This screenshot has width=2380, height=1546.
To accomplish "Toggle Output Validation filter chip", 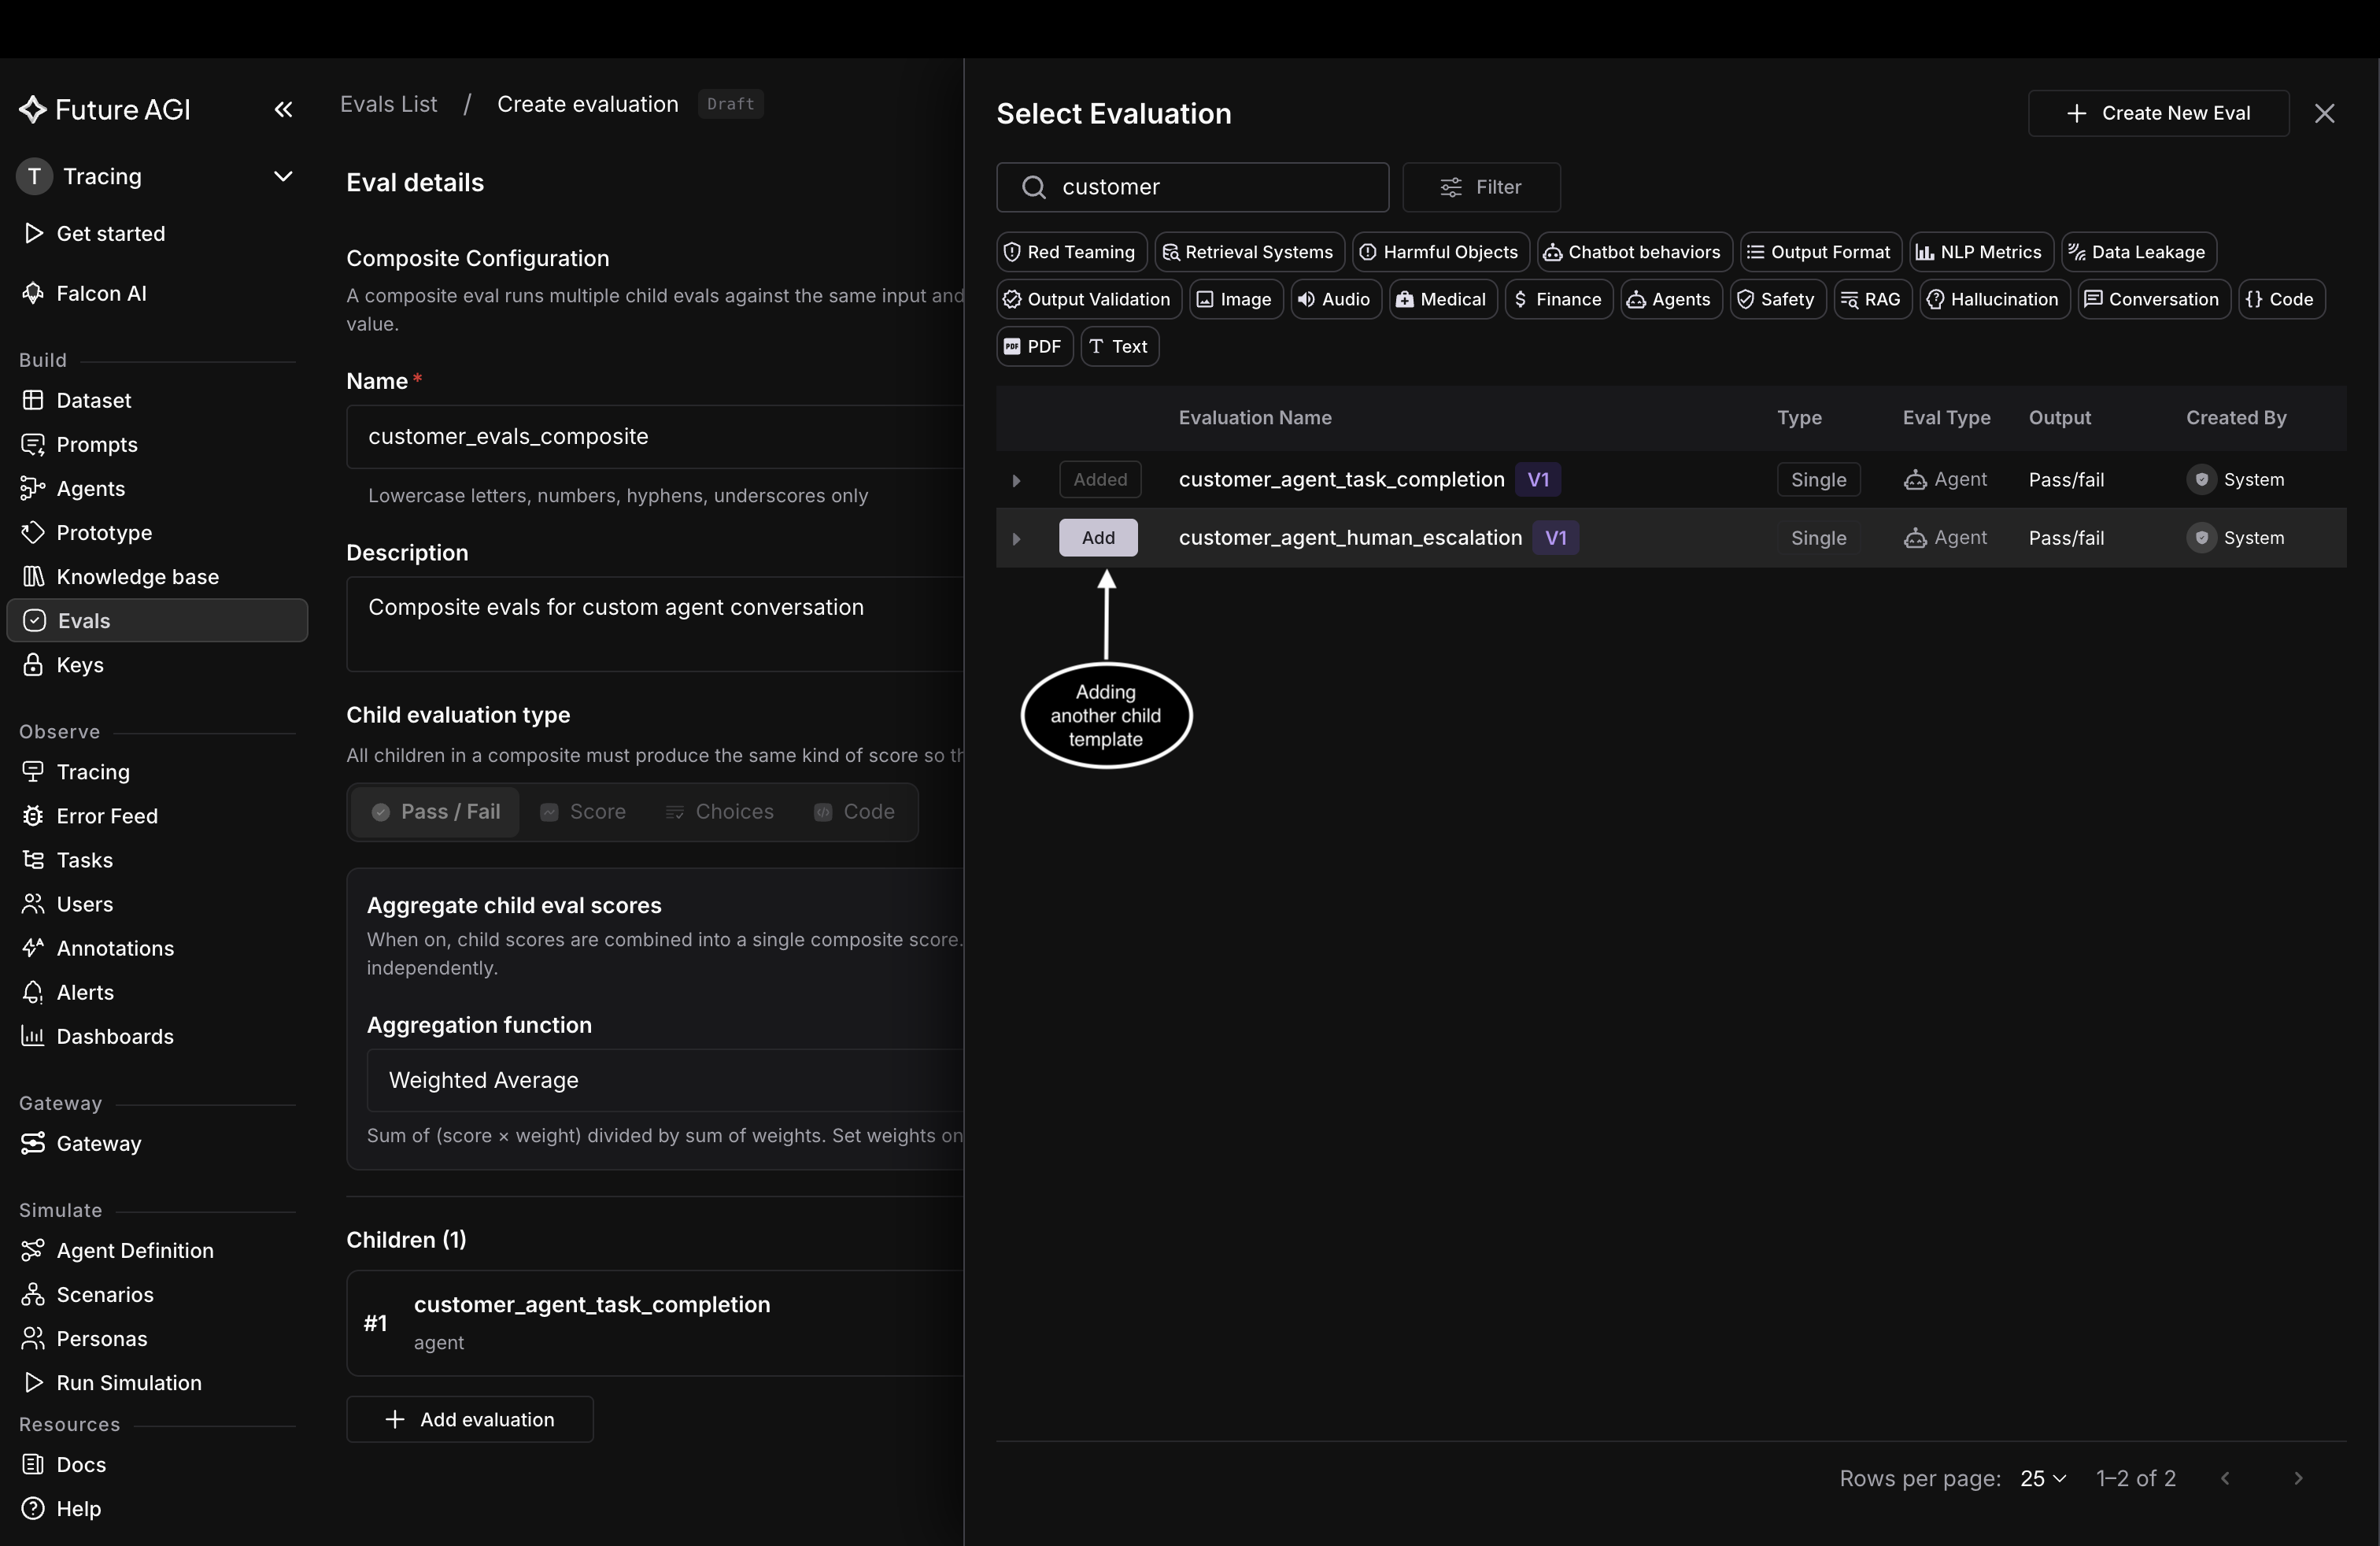I will pos(1089,299).
